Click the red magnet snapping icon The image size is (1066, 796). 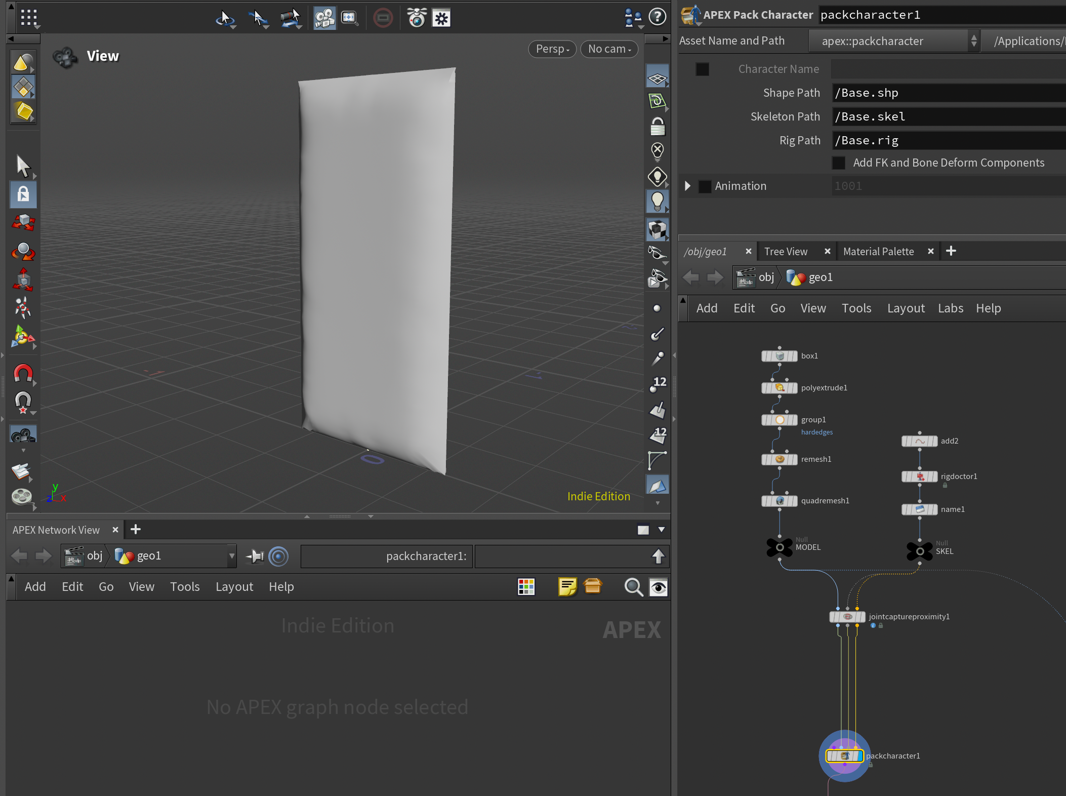coord(23,374)
